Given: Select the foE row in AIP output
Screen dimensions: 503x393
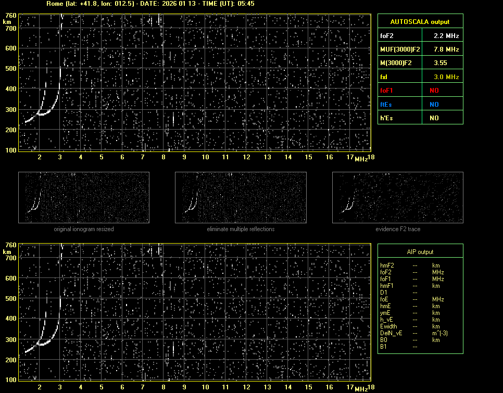Looking at the screenshot, I should tap(385, 299).
